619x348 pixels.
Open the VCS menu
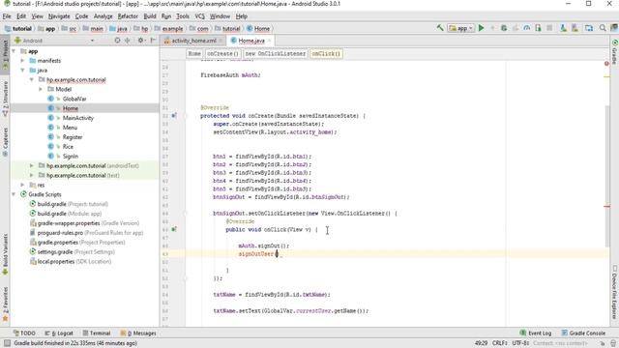click(x=200, y=16)
